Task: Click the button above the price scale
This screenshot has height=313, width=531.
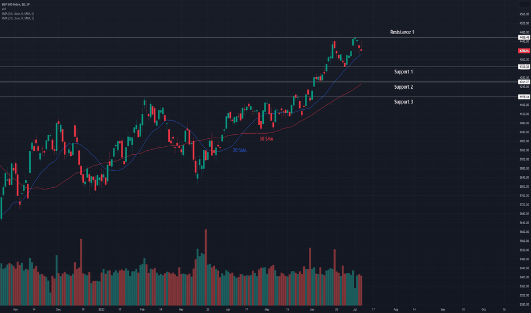Action: point(524,5)
